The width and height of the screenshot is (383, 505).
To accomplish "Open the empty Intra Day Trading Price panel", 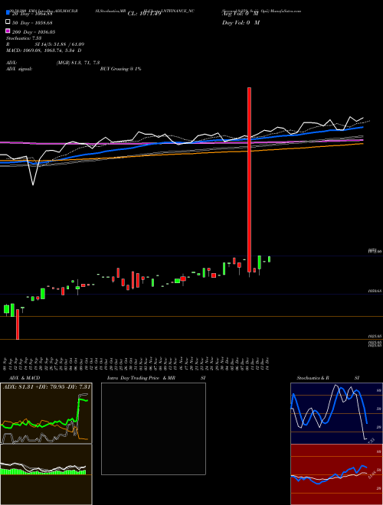I will coord(153,428).
